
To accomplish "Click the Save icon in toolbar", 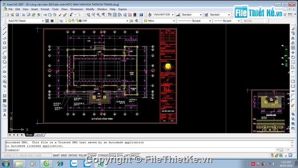I will click(17, 14).
